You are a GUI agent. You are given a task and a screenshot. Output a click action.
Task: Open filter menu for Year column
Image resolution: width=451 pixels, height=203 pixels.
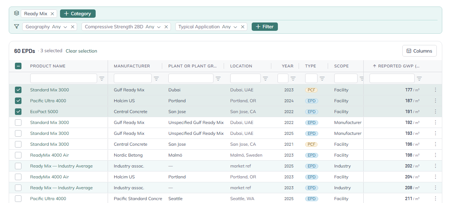click(x=293, y=79)
